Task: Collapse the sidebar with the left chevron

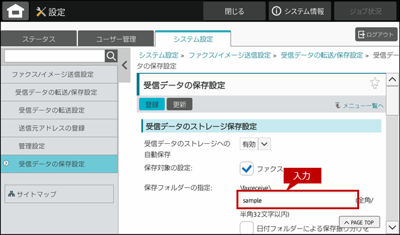Action: 125,65
